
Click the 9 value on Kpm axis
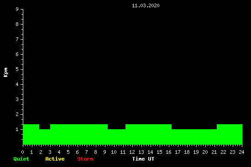pos(17,9)
